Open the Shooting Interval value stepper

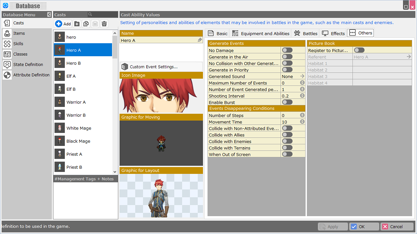pyautogui.click(x=302, y=96)
